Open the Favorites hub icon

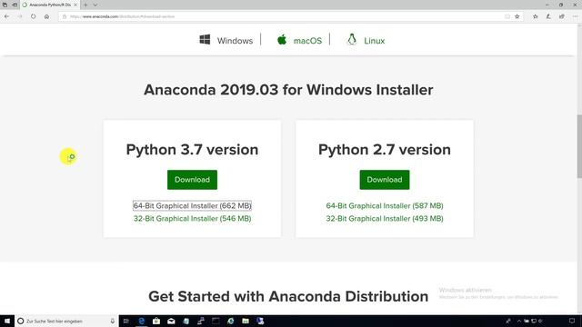point(536,16)
